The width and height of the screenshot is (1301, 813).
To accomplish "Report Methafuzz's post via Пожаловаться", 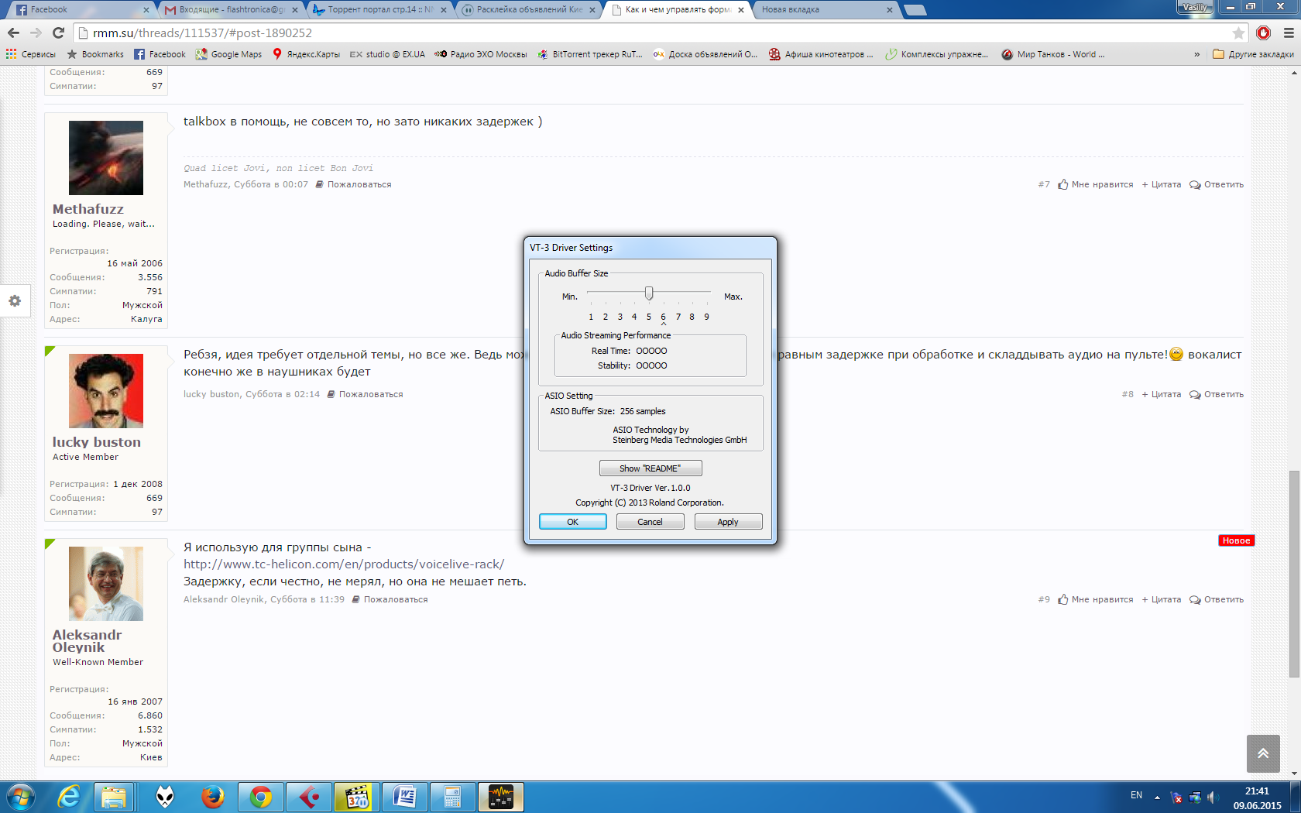I will [353, 184].
